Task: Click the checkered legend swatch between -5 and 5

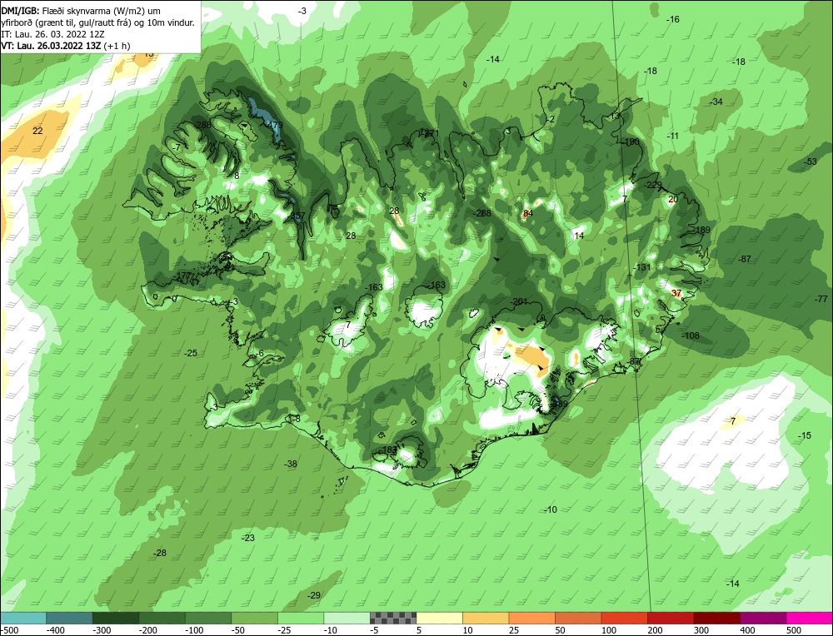Action: [x=393, y=618]
